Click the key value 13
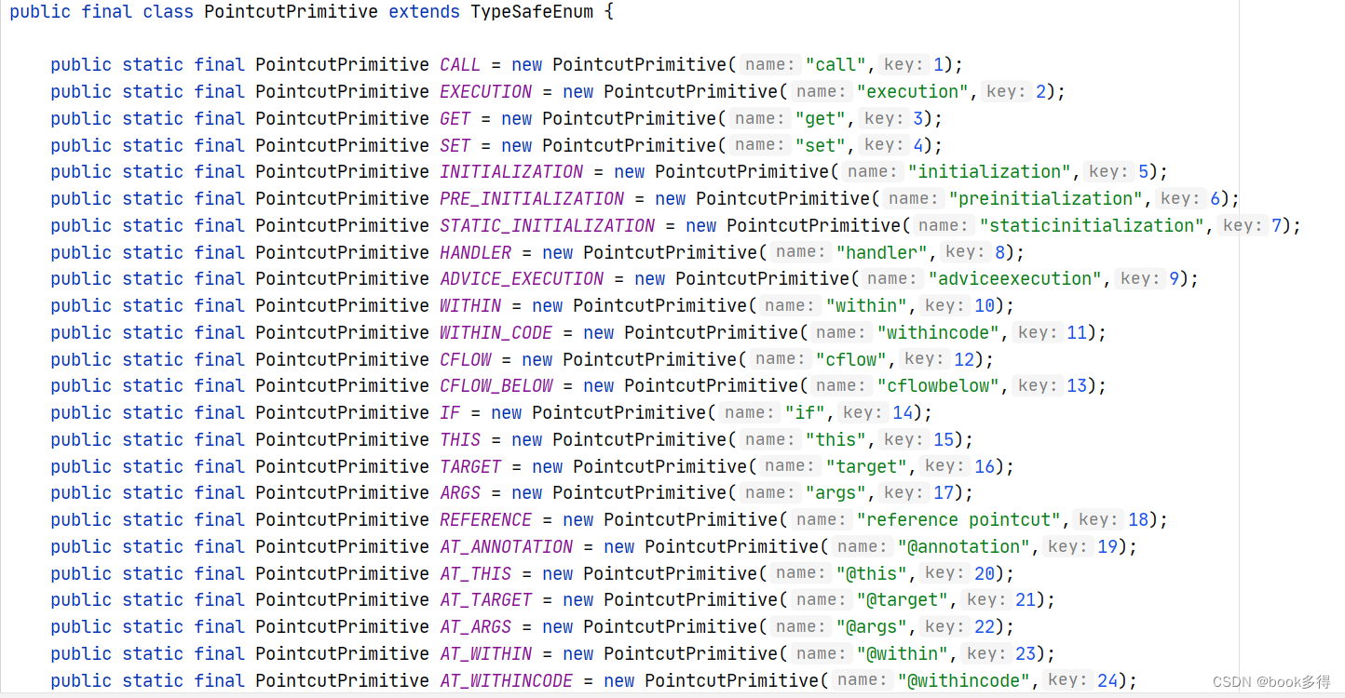 click(1077, 386)
